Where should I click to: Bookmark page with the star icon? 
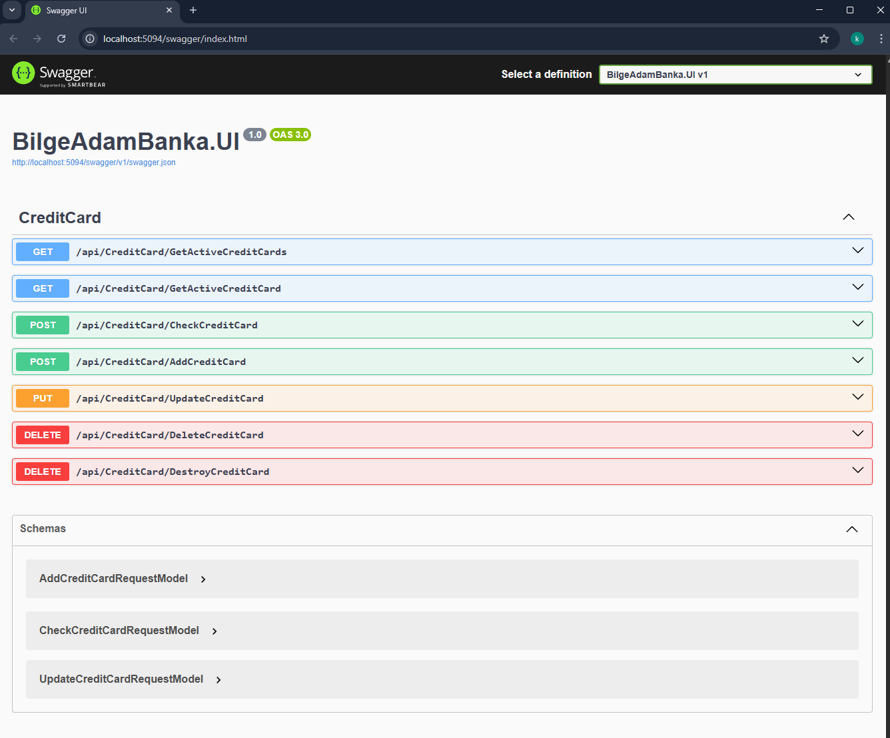coord(824,39)
